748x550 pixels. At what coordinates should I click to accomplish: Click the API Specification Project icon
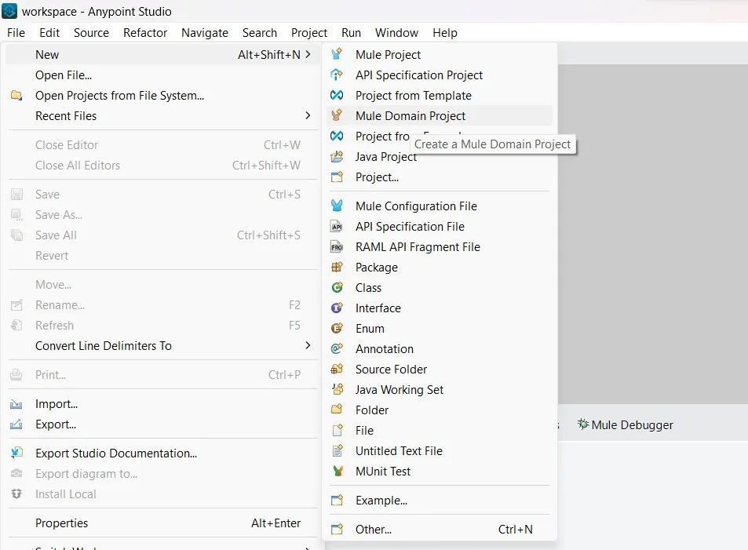[x=337, y=75]
